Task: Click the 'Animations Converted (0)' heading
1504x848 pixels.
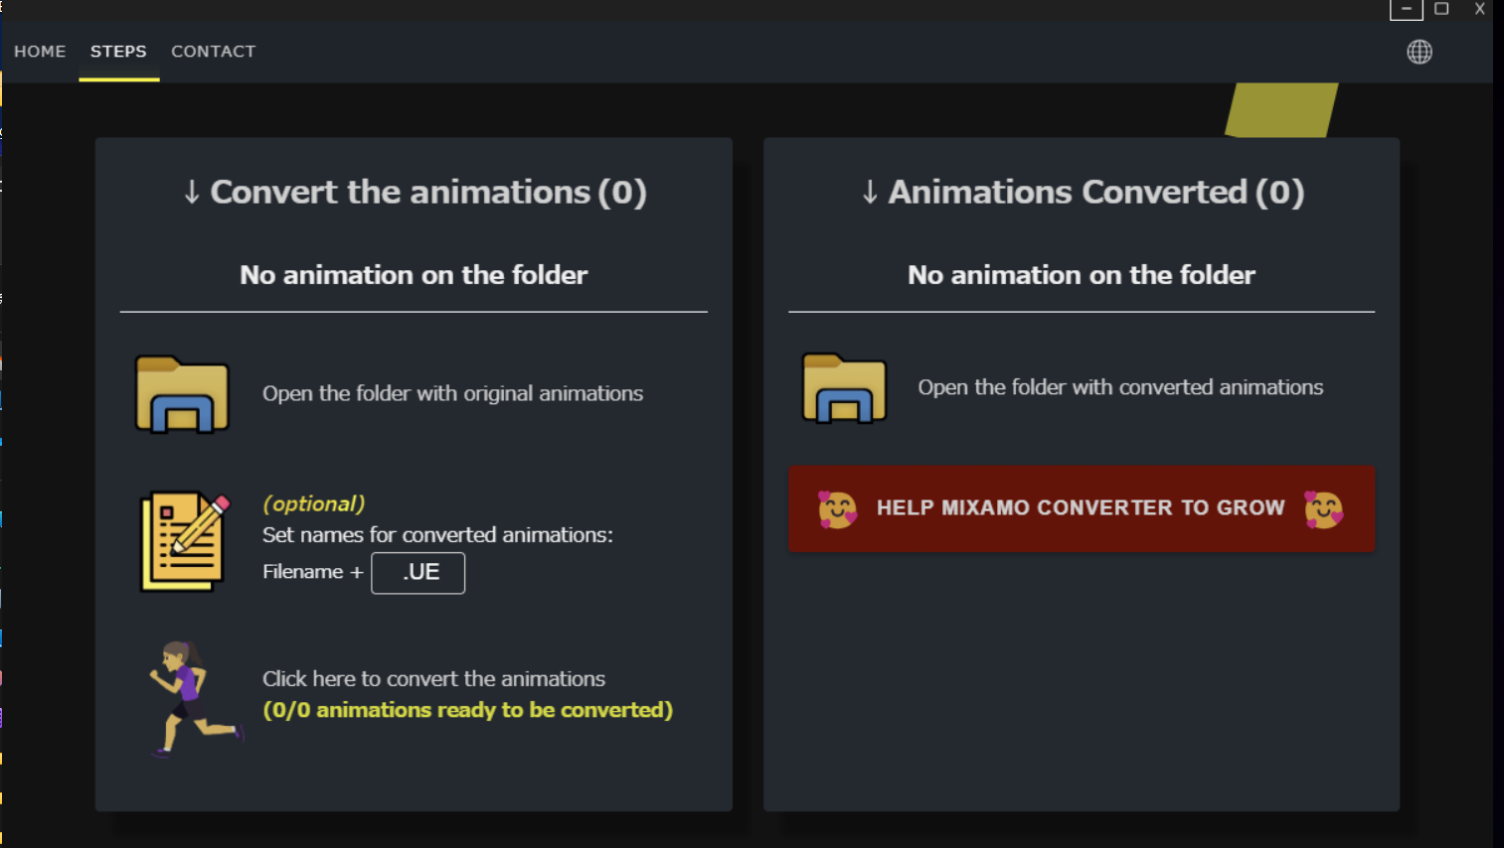Action: [x=1082, y=192]
